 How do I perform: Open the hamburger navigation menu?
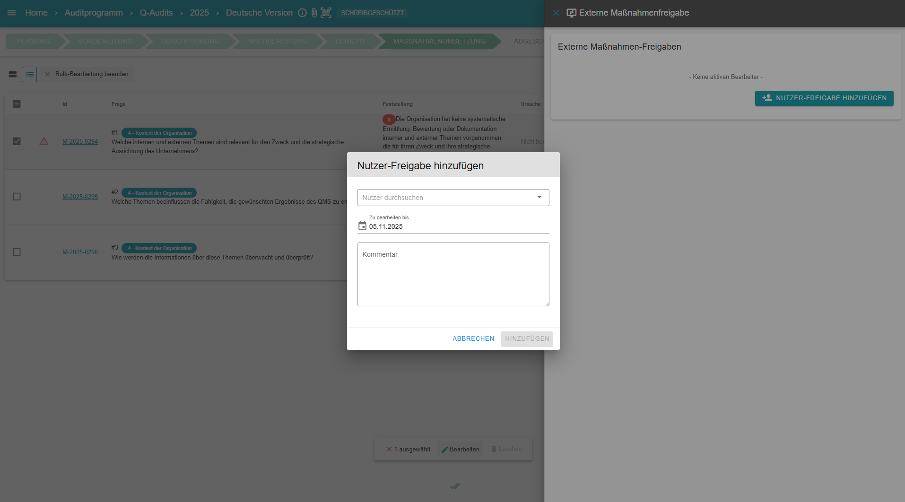pyautogui.click(x=12, y=13)
